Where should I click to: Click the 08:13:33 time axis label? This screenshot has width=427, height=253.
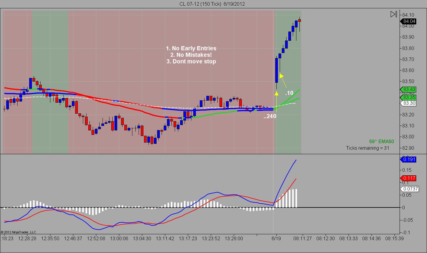(348, 238)
